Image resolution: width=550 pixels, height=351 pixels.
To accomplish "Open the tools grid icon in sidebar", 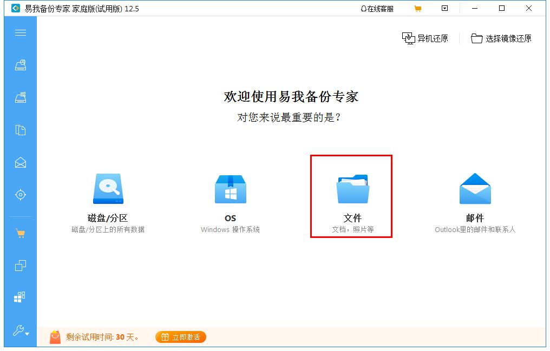I will pyautogui.click(x=20, y=296).
